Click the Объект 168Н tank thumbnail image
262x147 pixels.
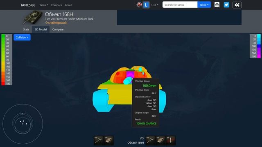pyautogui.click(x=32, y=17)
